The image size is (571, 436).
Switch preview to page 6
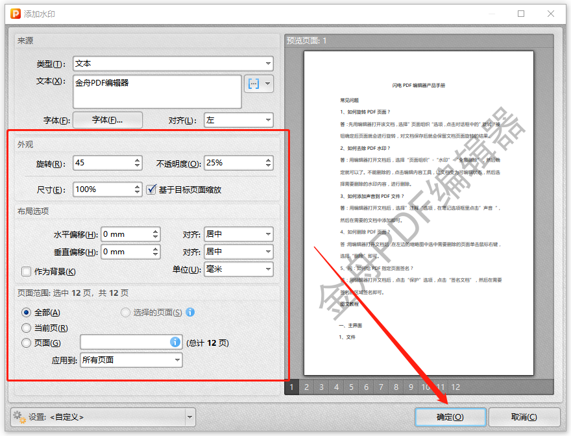pos(367,387)
